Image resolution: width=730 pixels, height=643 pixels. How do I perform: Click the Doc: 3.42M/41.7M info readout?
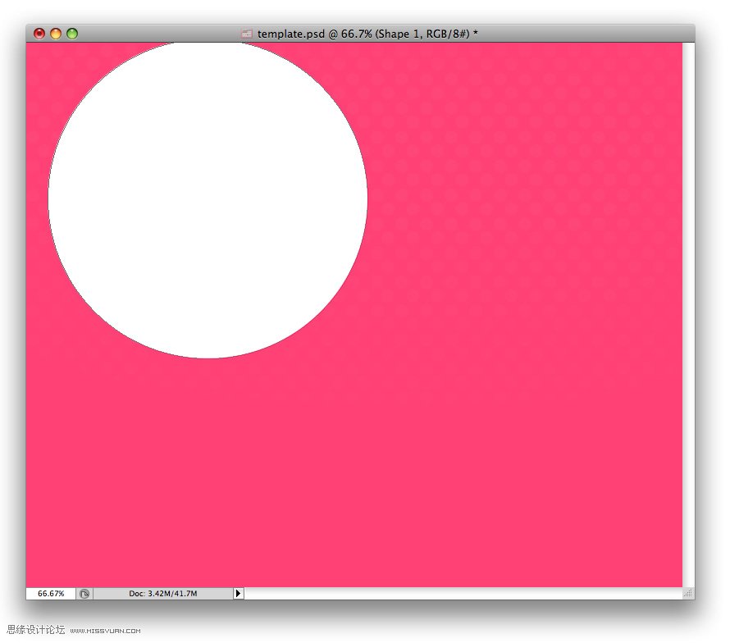tap(162, 593)
